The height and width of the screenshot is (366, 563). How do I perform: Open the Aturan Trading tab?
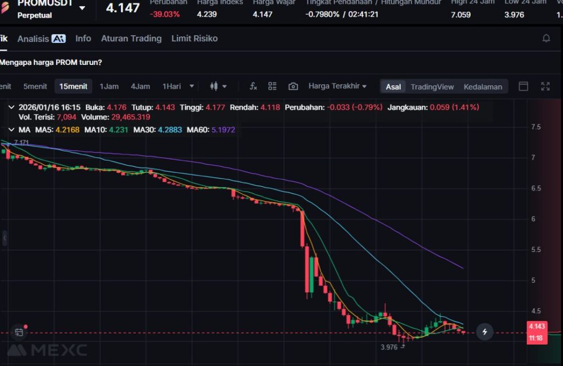pyautogui.click(x=131, y=39)
